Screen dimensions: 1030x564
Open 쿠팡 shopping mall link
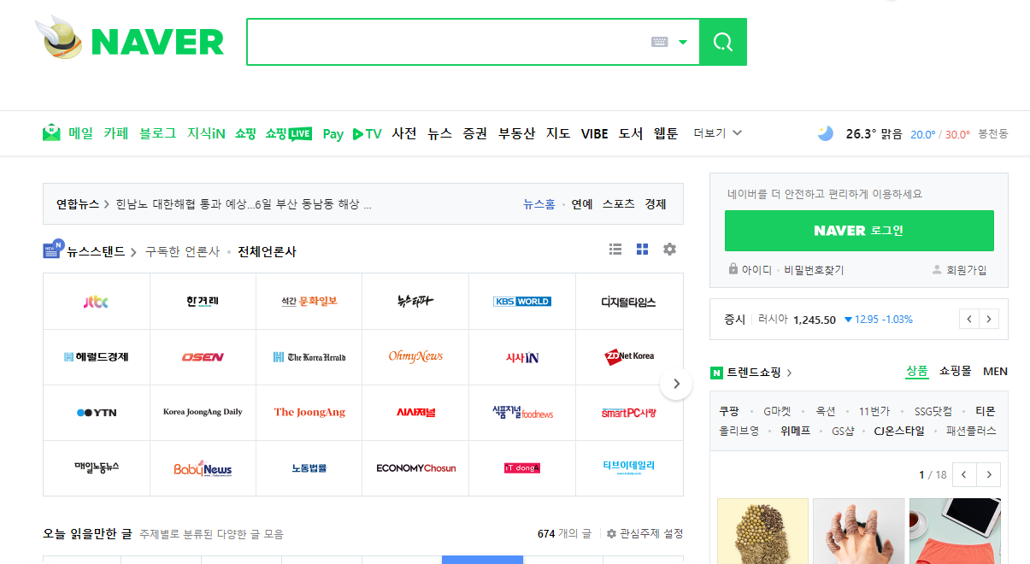[x=729, y=411]
